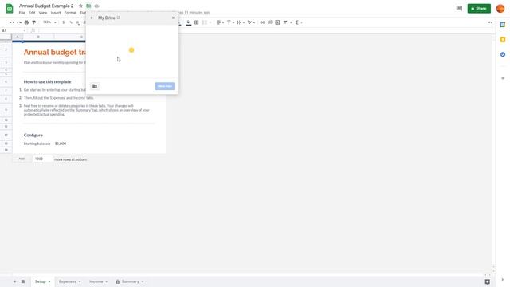The height and width of the screenshot is (287, 510).
Task: Format as currency with the dollar icon
Action: (64, 22)
